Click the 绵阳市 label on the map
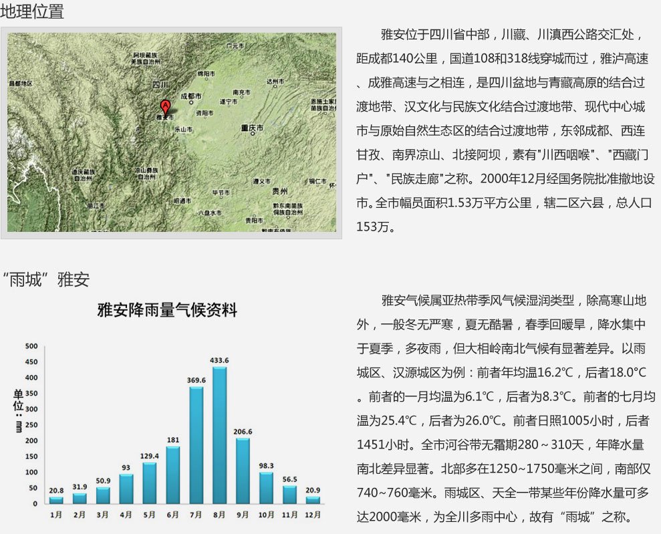 206,73
